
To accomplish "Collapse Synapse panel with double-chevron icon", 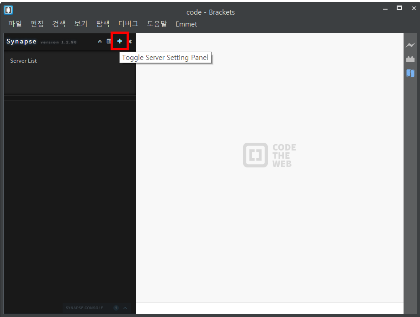I will click(x=100, y=41).
